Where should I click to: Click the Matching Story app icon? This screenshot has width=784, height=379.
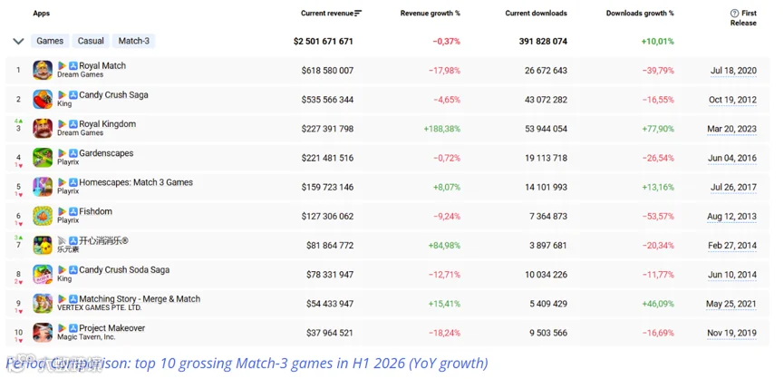[x=43, y=304]
